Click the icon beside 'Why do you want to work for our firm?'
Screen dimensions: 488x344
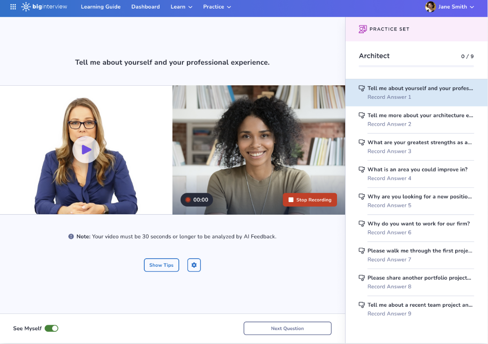[362, 224]
